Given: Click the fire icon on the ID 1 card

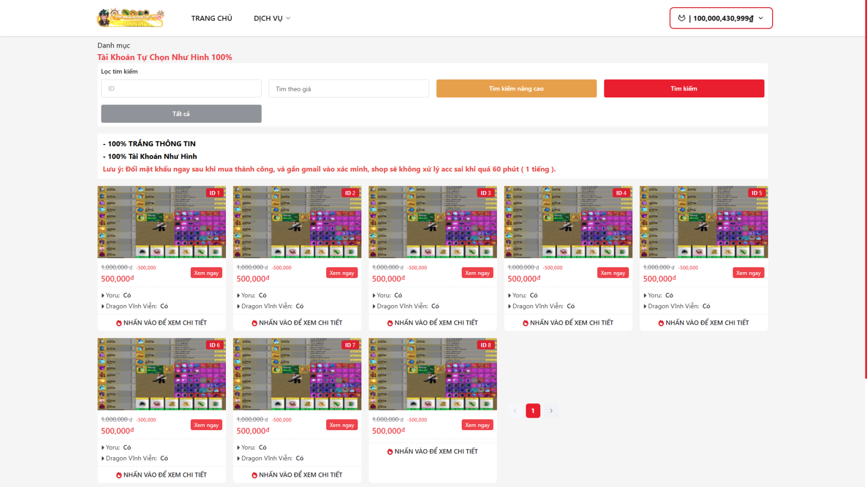Looking at the screenshot, I should point(119,323).
